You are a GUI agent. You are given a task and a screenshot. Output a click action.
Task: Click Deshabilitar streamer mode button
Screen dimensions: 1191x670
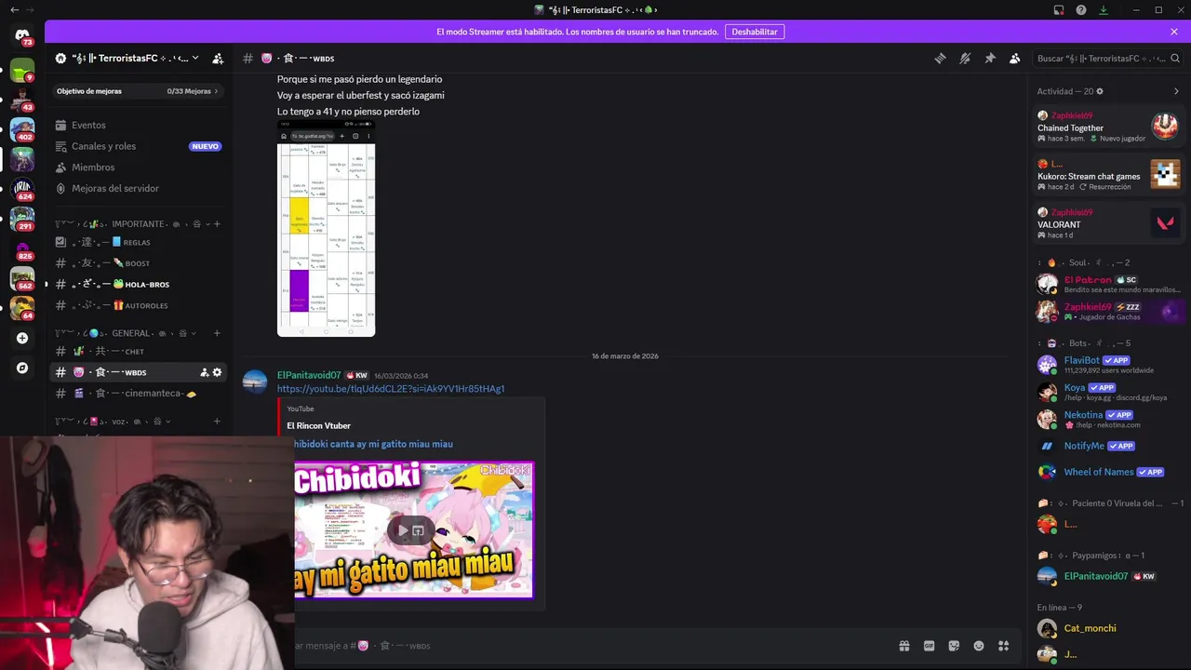(755, 32)
